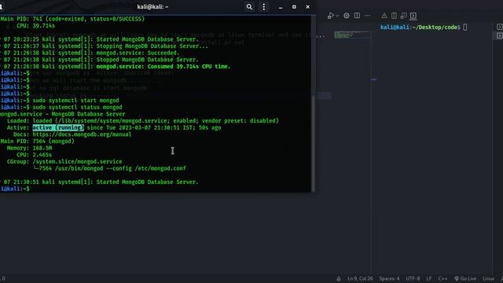Select the C++ language mode
Image resolution: width=503 pixels, height=283 pixels.
(442, 278)
